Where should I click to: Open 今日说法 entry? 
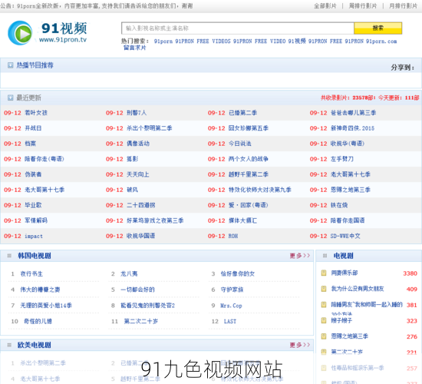240,144
